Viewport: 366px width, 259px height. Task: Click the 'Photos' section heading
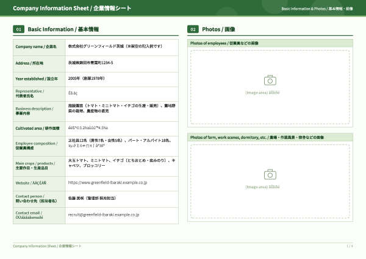(x=218, y=29)
